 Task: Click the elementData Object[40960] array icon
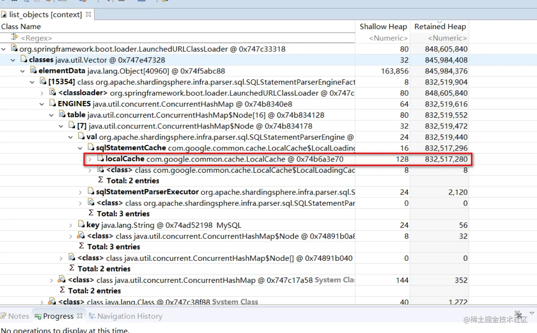pos(34,71)
